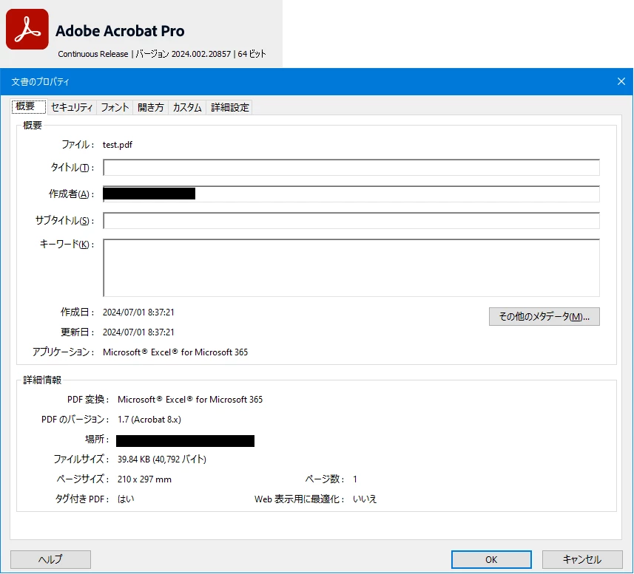Open the カスタム tab
This screenshot has height=574, width=634.
click(x=187, y=107)
